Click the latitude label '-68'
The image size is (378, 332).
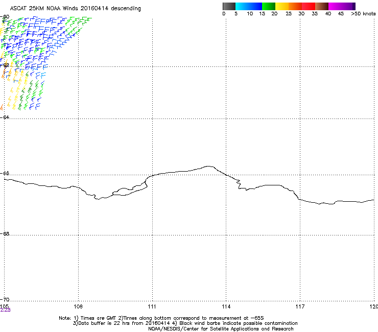click(x=5, y=233)
